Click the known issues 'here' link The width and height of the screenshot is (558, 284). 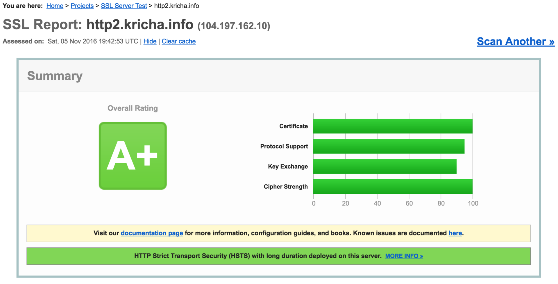pyautogui.click(x=455, y=233)
